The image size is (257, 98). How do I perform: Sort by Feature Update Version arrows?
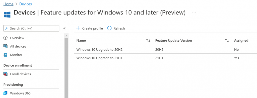tap(227, 41)
